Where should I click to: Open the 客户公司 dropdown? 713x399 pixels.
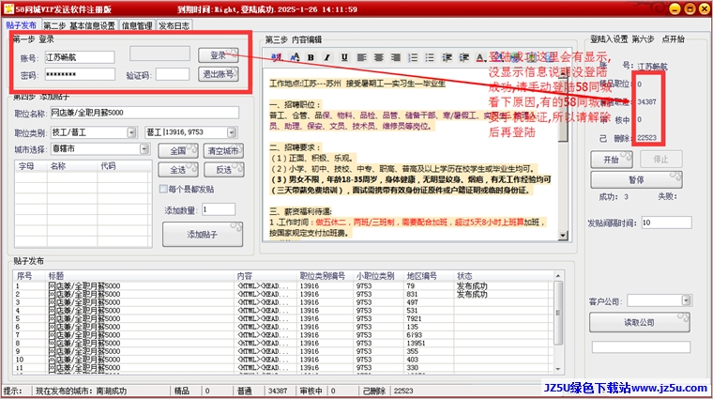686,300
